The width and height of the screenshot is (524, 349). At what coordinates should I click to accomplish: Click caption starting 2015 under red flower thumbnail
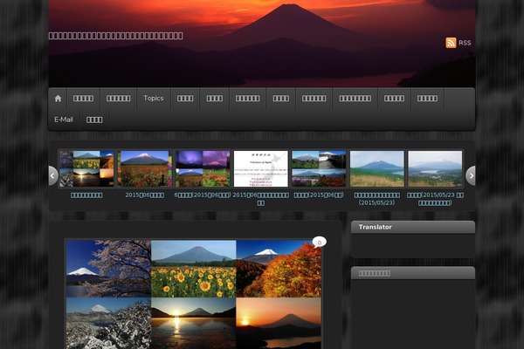[x=145, y=195]
